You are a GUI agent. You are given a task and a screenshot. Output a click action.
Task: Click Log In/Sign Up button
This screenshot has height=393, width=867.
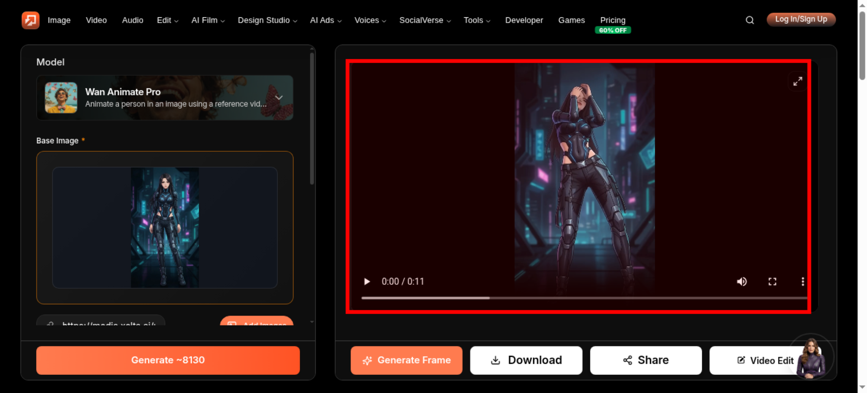tap(801, 19)
